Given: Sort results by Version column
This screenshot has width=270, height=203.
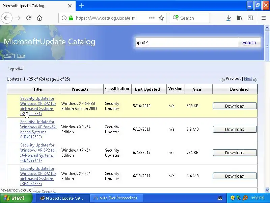Looking at the screenshot, I should 175,89.
